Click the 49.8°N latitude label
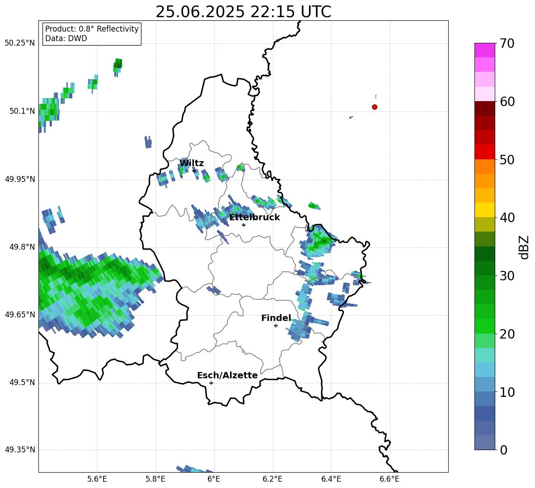This screenshot has width=535, height=488. click(22, 247)
